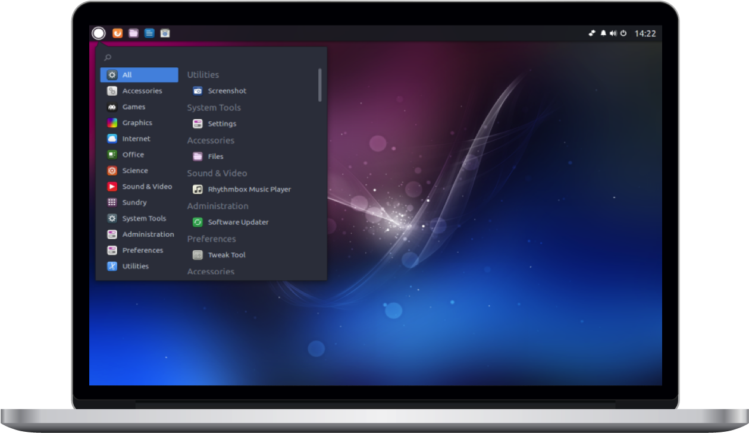This screenshot has height=433, width=749.
Task: Switch to the Games category
Action: [x=134, y=106]
